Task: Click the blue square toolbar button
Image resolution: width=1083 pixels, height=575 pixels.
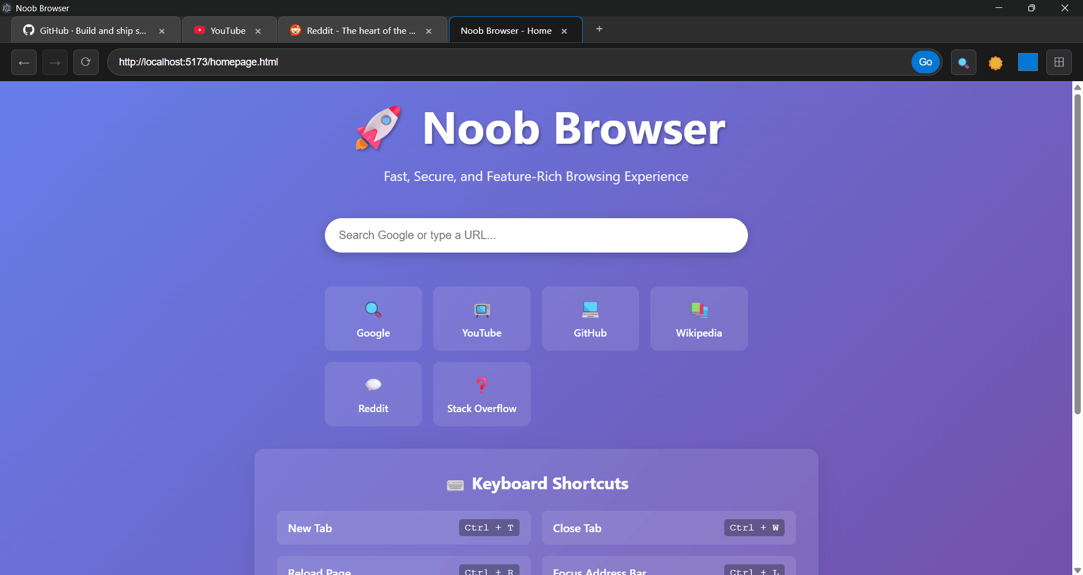Action: pos(1028,62)
